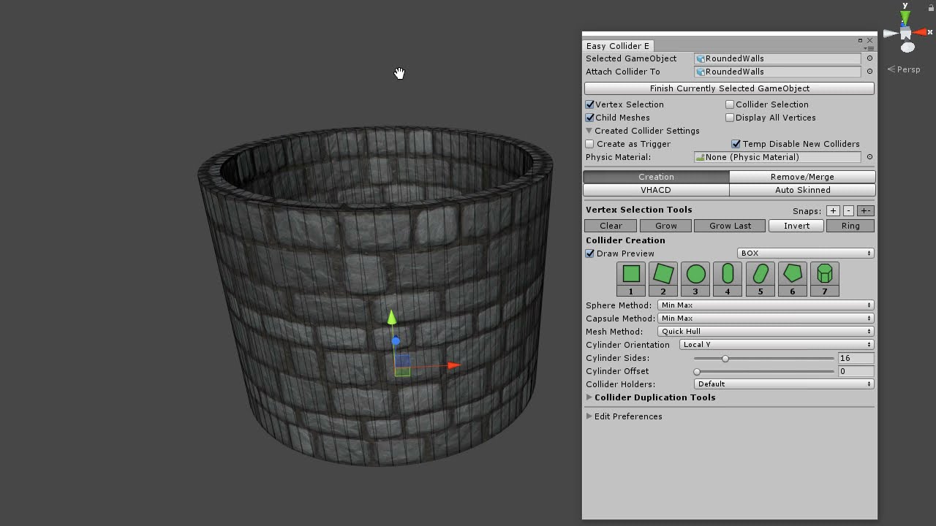
Task: Click red X arrow of move handle
Action: point(453,365)
